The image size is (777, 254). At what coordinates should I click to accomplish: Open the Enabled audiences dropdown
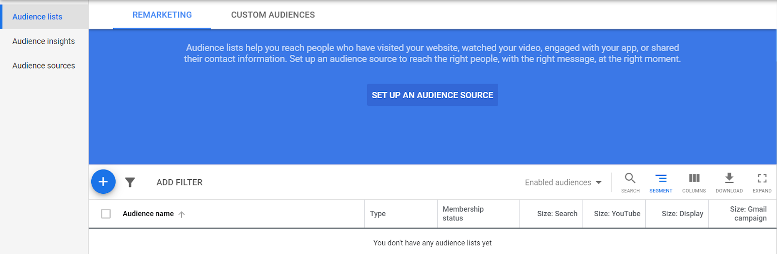coord(563,183)
